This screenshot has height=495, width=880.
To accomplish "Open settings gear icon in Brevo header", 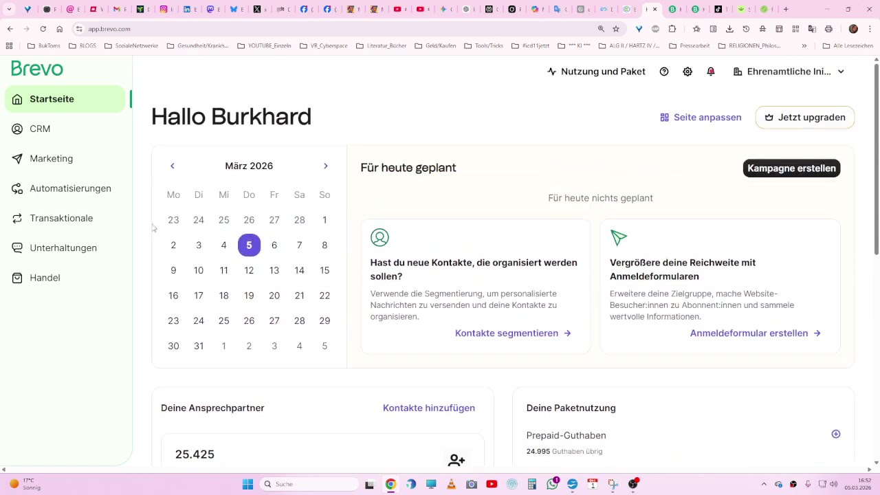I will pos(687,71).
